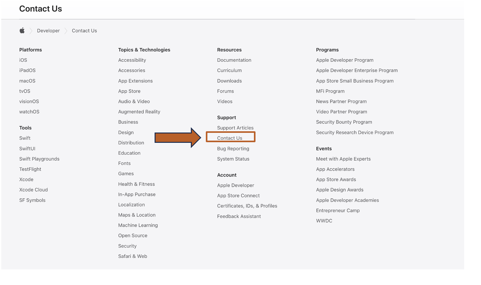
Task: Open the SF Symbols link
Action: pos(32,200)
